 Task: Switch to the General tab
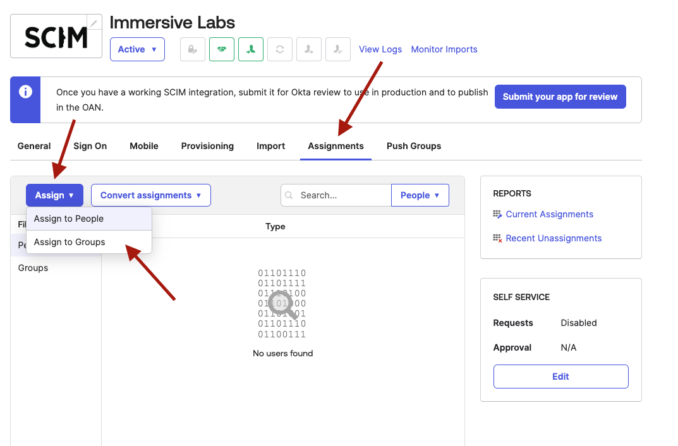click(x=34, y=146)
